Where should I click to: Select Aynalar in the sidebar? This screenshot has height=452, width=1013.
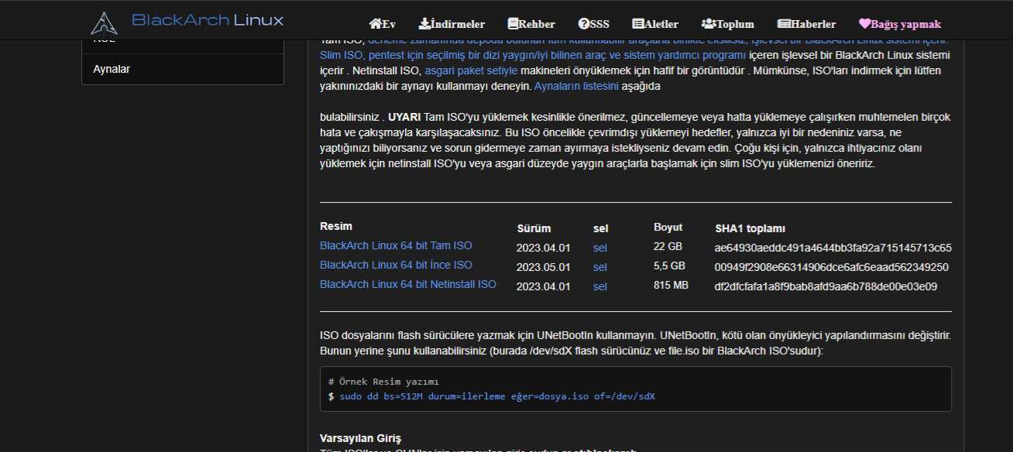tap(183, 69)
